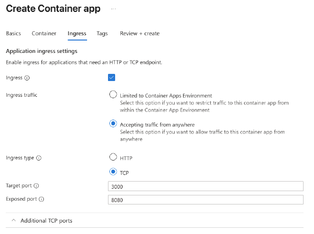Open the Container tab
Screen dimensions: 314x234
pyautogui.click(x=44, y=33)
